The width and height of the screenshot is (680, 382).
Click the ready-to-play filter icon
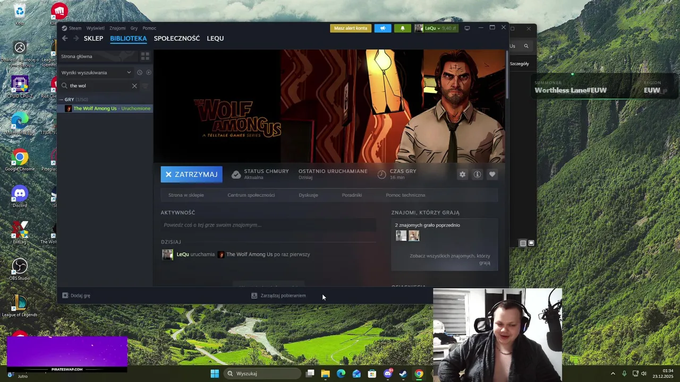[149, 73]
